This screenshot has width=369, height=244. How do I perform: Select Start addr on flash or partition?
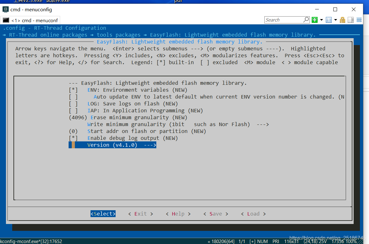pos(138,131)
